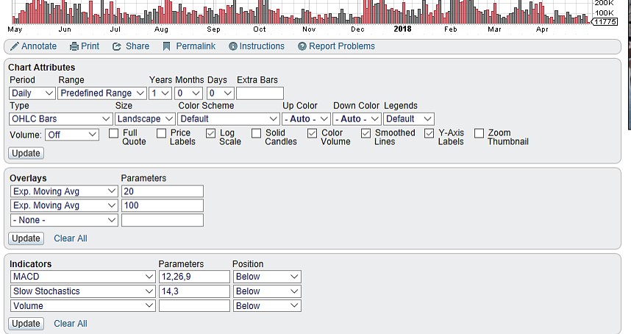631x334 pixels.
Task: Click the Share icon
Action: [117, 46]
